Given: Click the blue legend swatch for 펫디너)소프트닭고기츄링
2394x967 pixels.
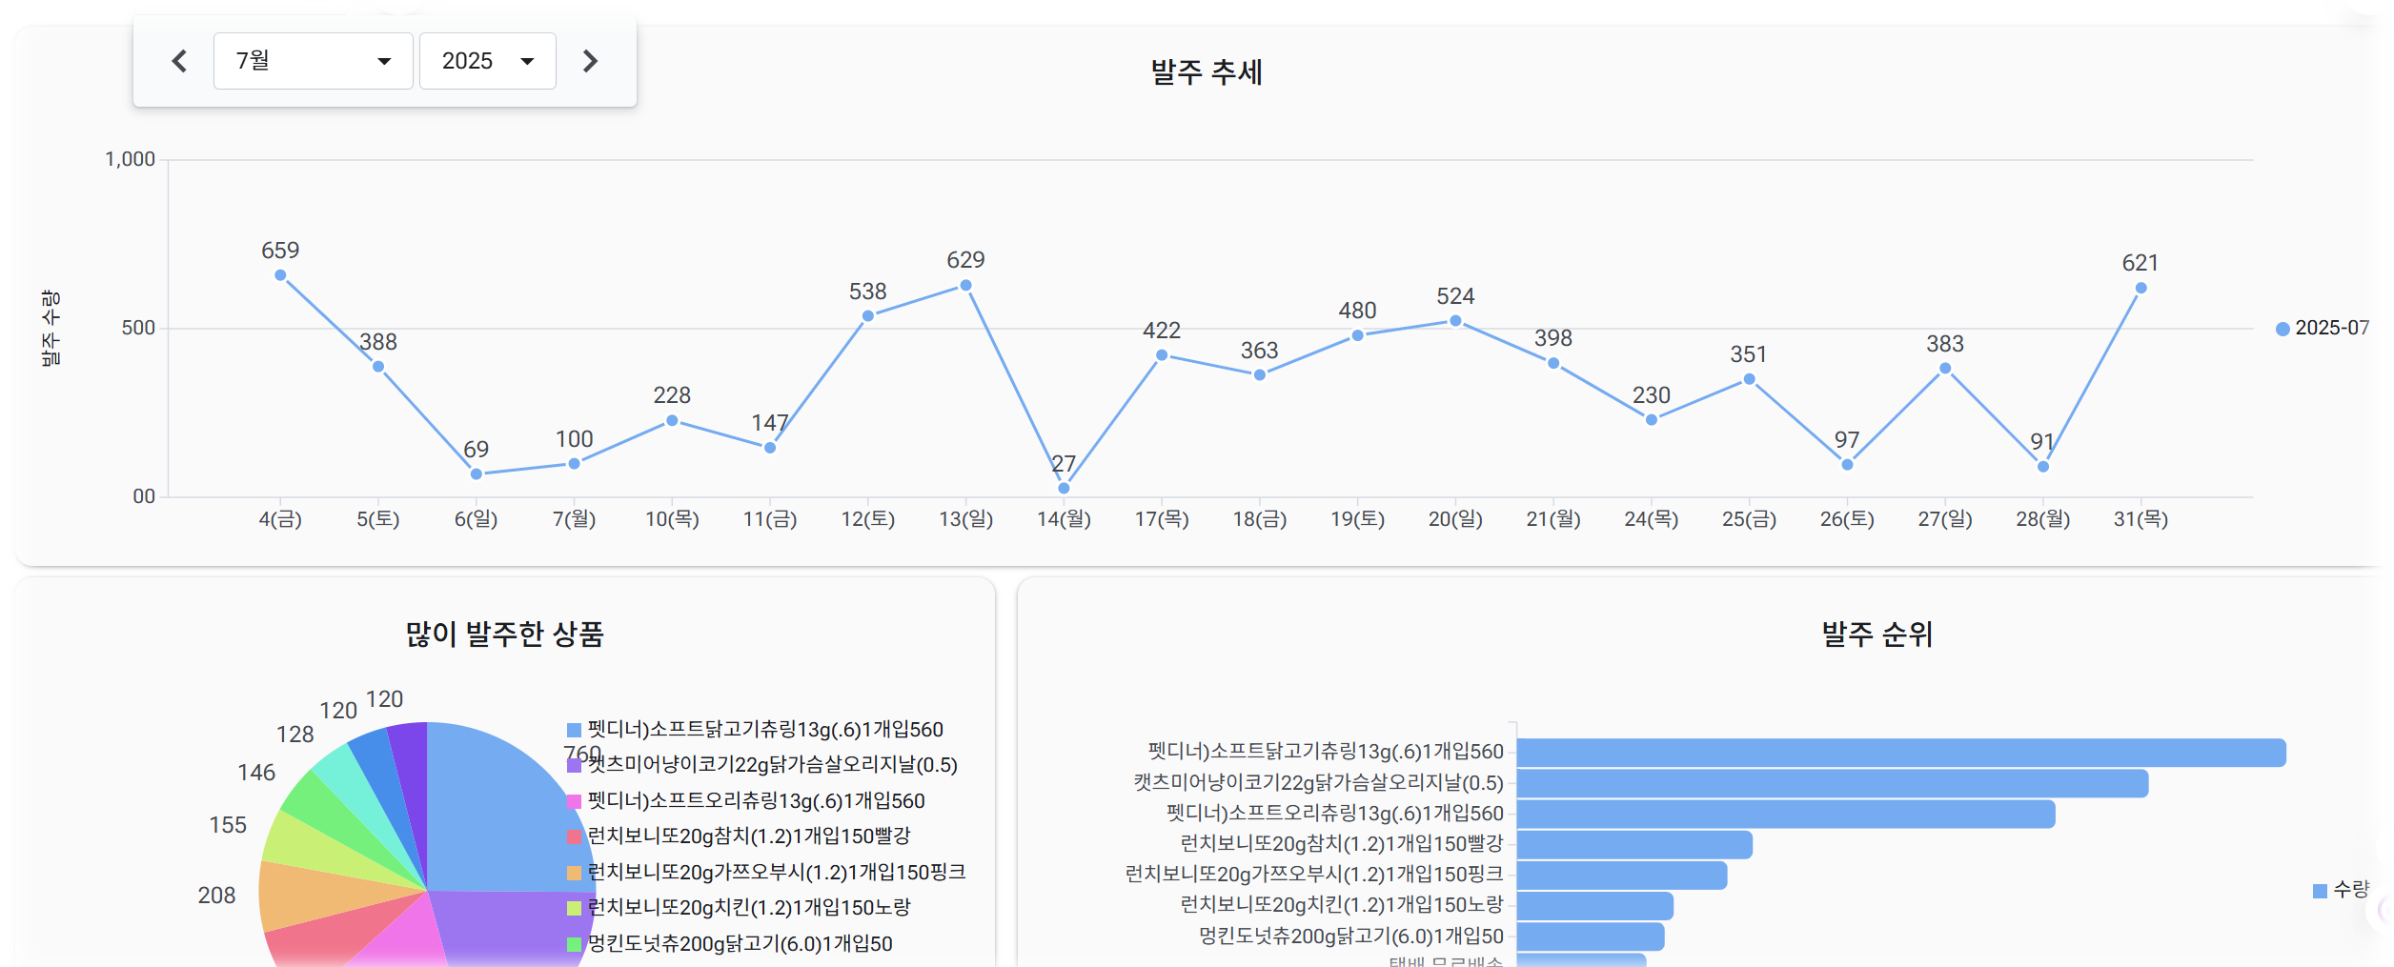Looking at the screenshot, I should (574, 730).
